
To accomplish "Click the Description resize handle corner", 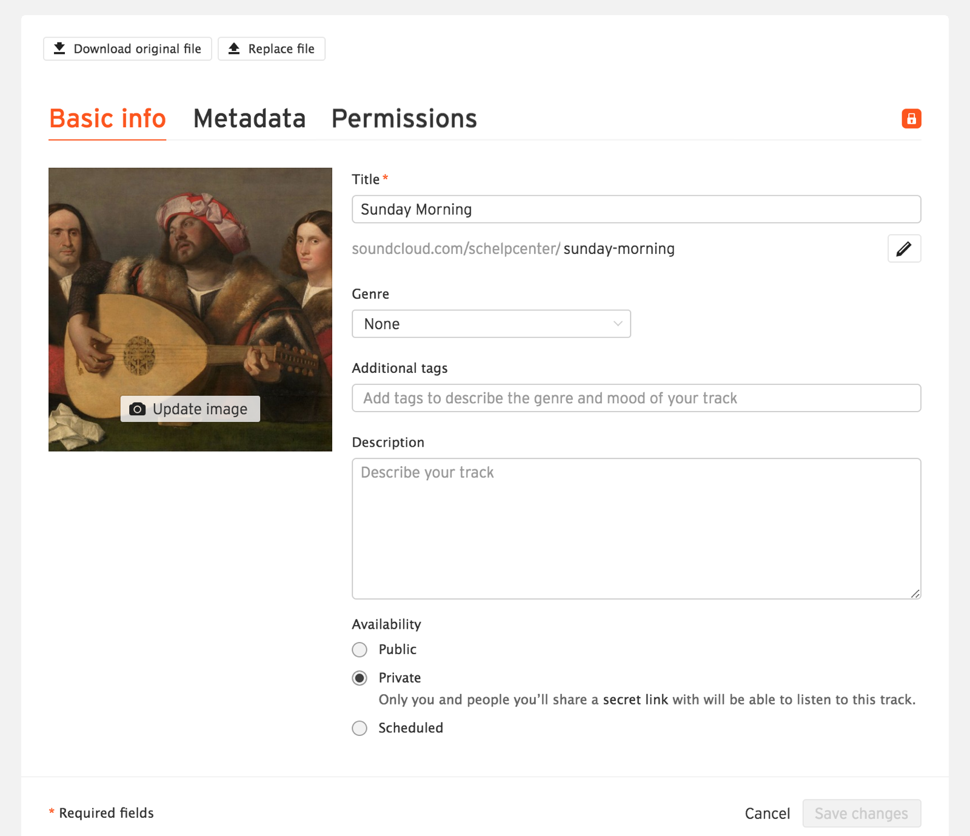I will pos(915,594).
